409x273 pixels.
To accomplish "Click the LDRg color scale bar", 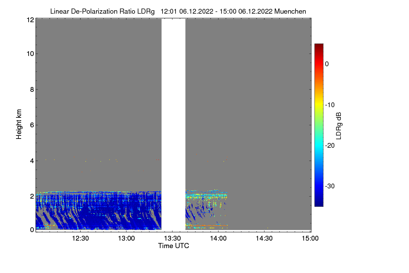I will tap(319, 125).
